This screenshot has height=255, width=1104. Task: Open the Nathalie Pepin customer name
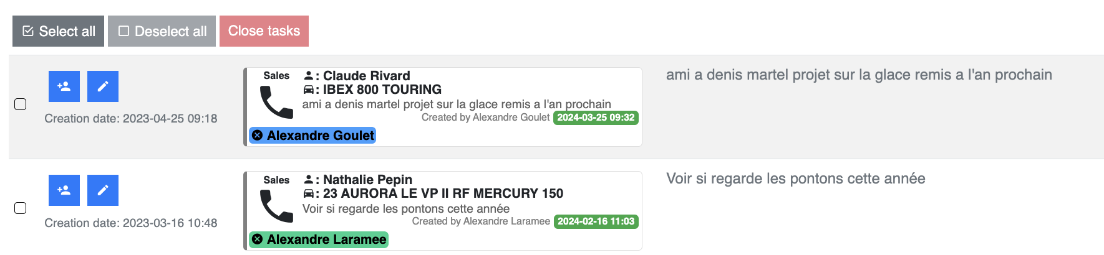point(367,180)
